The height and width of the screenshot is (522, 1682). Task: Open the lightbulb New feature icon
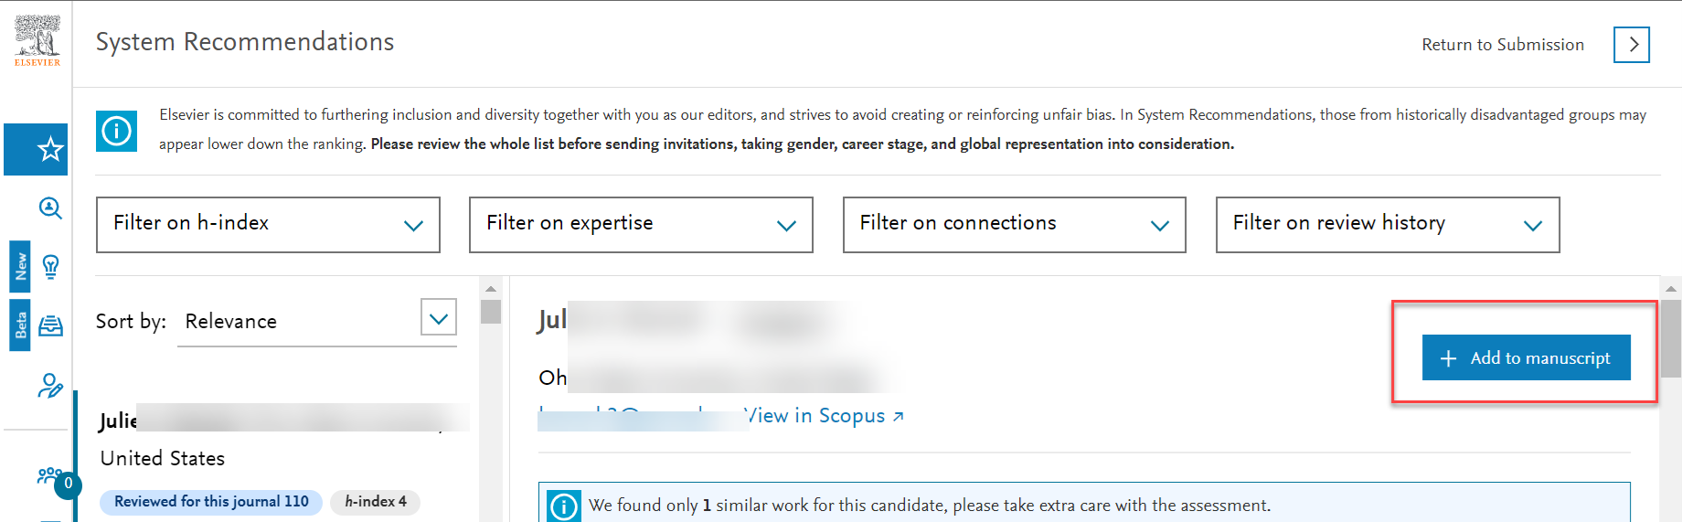pyautogui.click(x=51, y=267)
